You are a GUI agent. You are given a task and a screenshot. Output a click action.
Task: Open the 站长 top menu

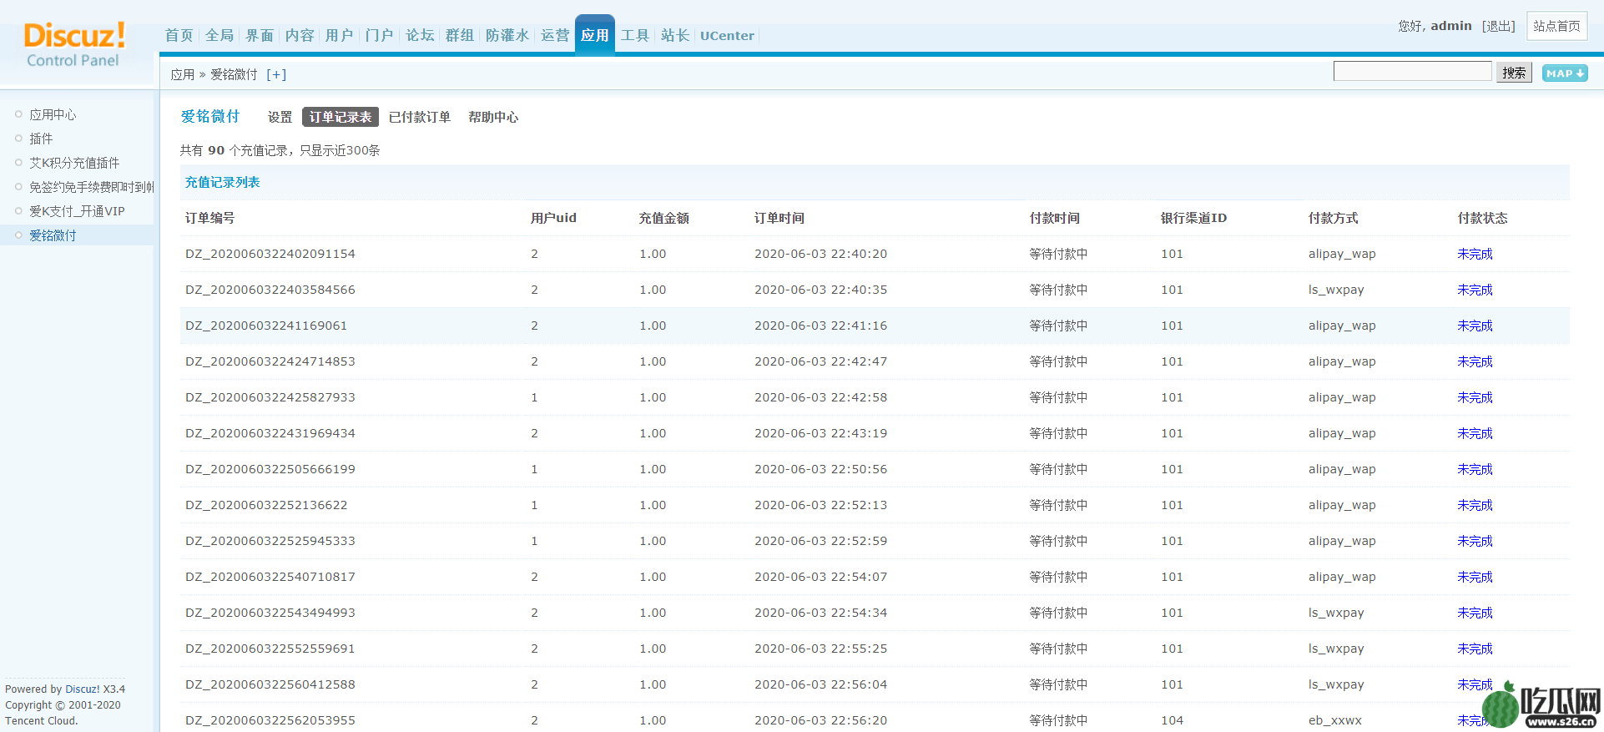point(675,35)
